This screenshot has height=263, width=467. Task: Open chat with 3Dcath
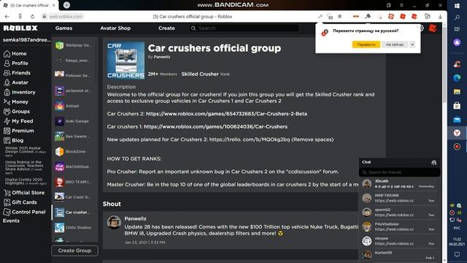(x=399, y=183)
